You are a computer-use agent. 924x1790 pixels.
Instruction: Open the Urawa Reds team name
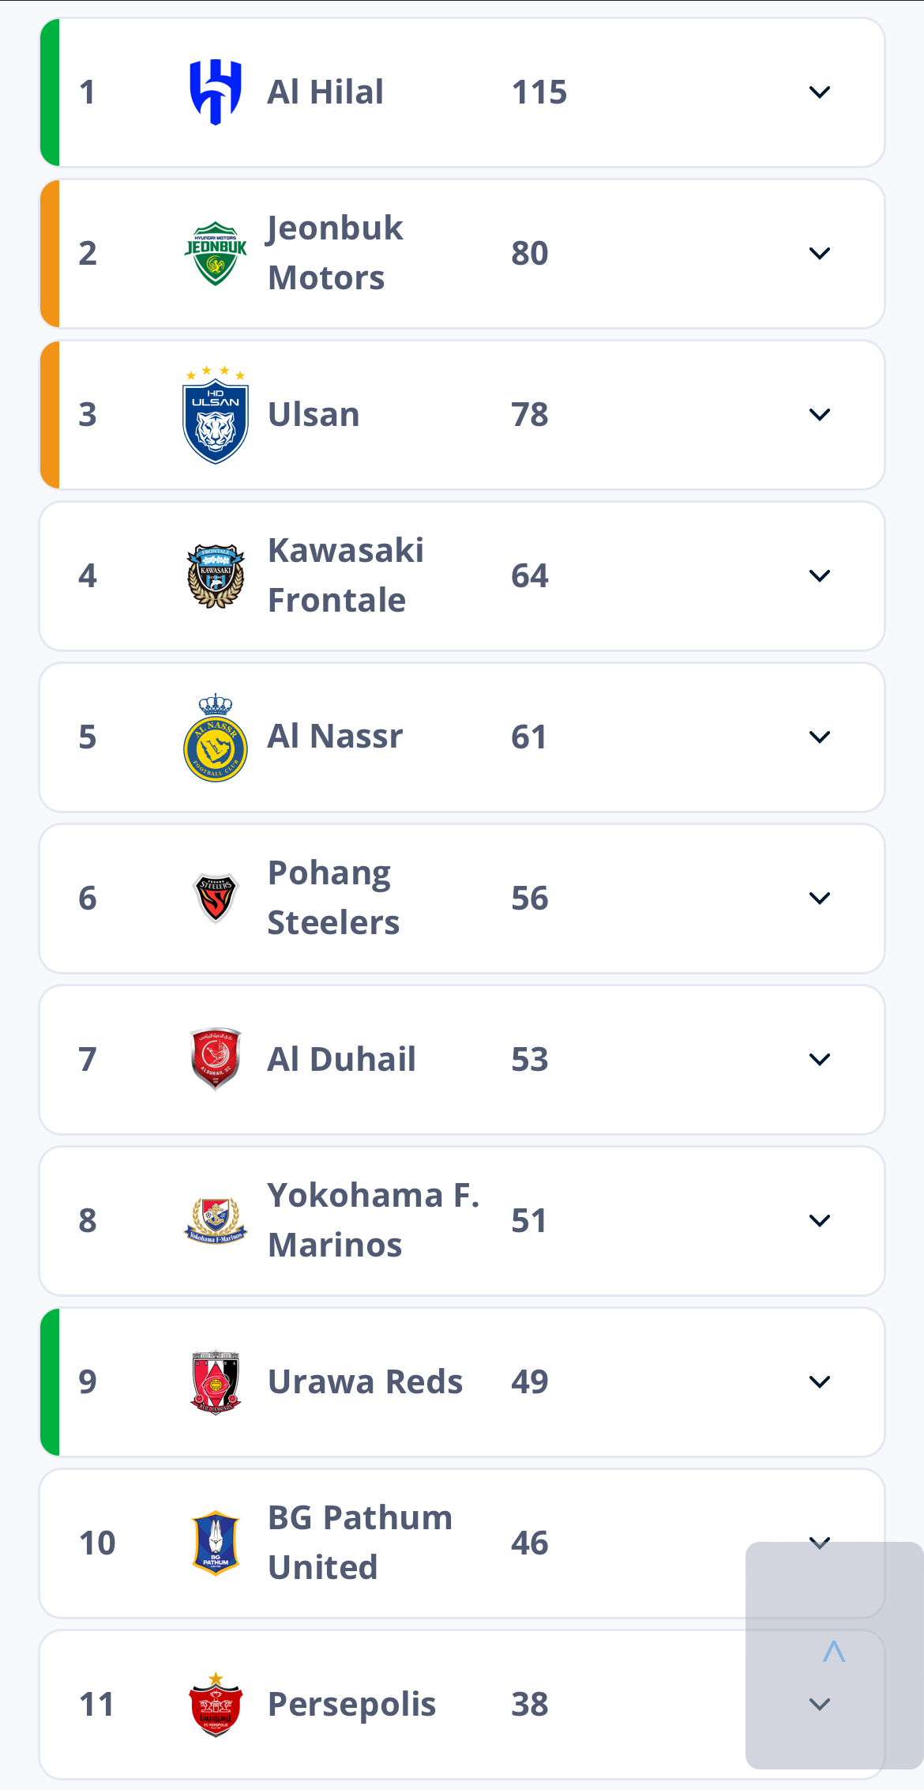[x=365, y=1382]
